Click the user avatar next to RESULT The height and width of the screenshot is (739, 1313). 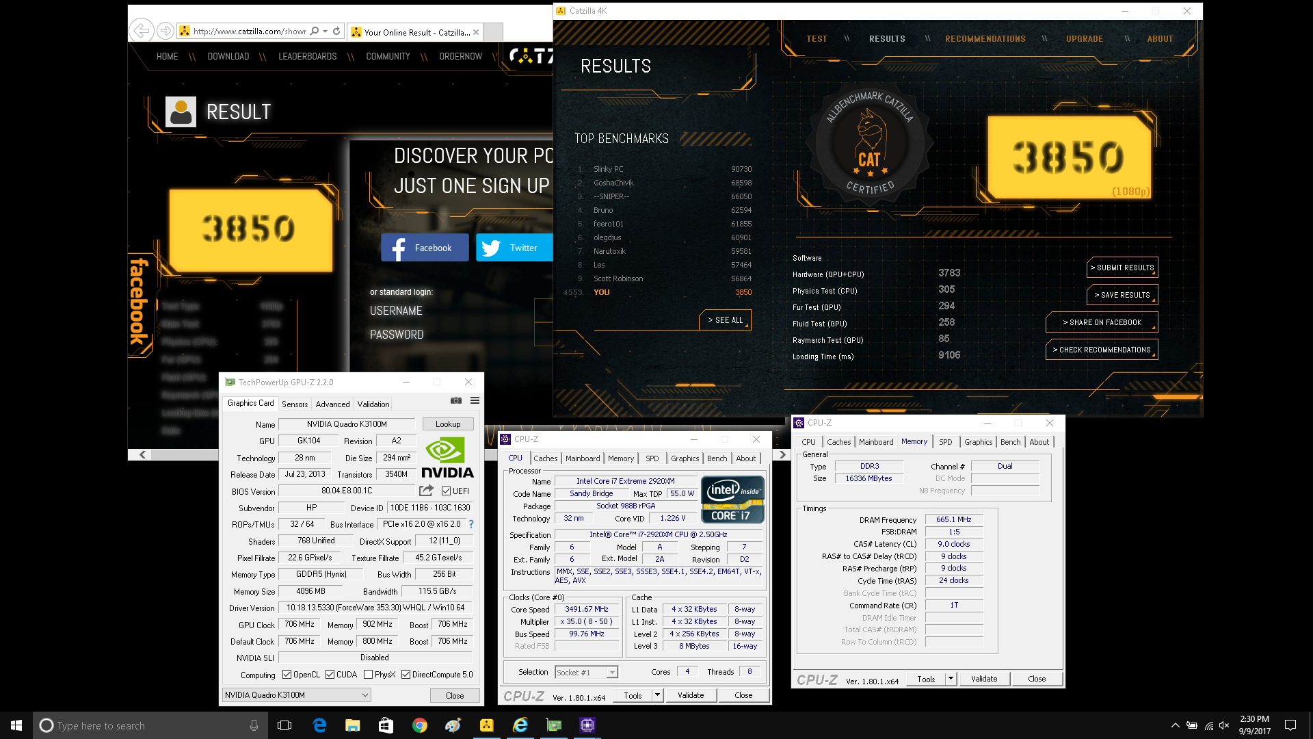(181, 112)
